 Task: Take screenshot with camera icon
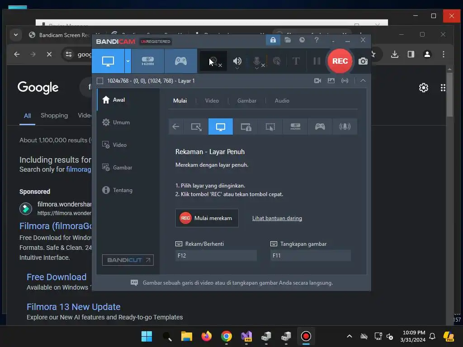(363, 61)
